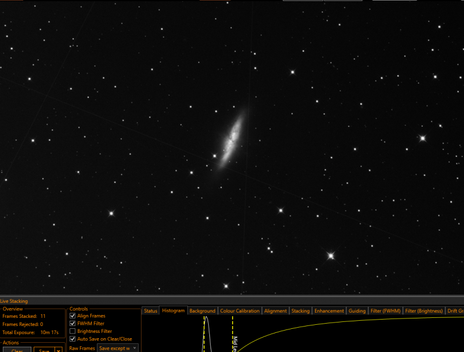Viewport: 464px width, 352px height.
Task: Open the Stacking tab
Action: click(x=300, y=311)
